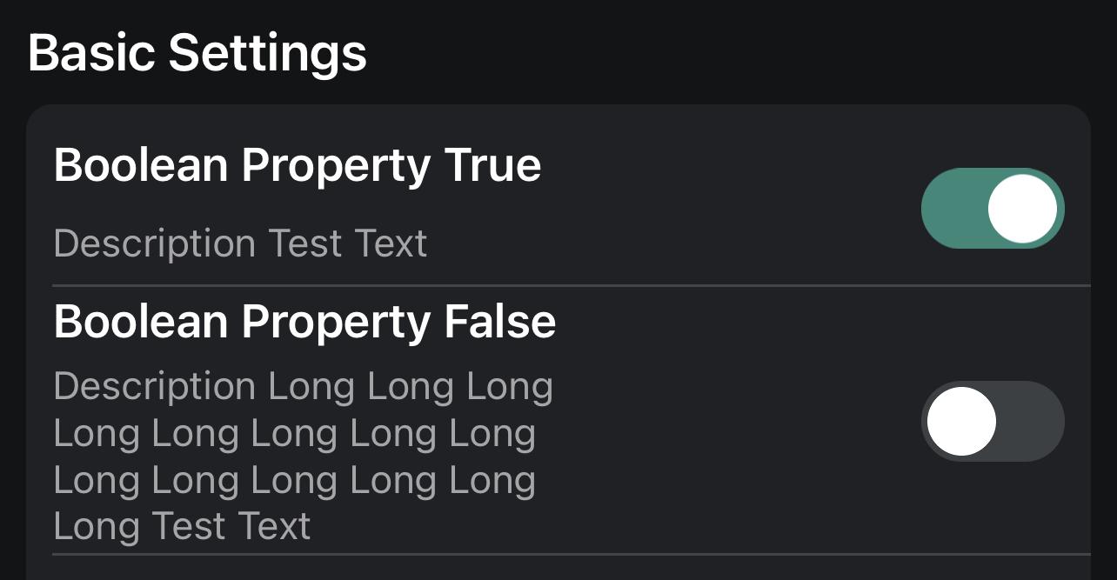Click the word 'Property' in the second row title
Image resolution: width=1117 pixels, height=580 pixels.
pyautogui.click(x=336, y=323)
